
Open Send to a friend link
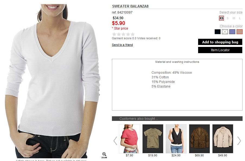122,45
